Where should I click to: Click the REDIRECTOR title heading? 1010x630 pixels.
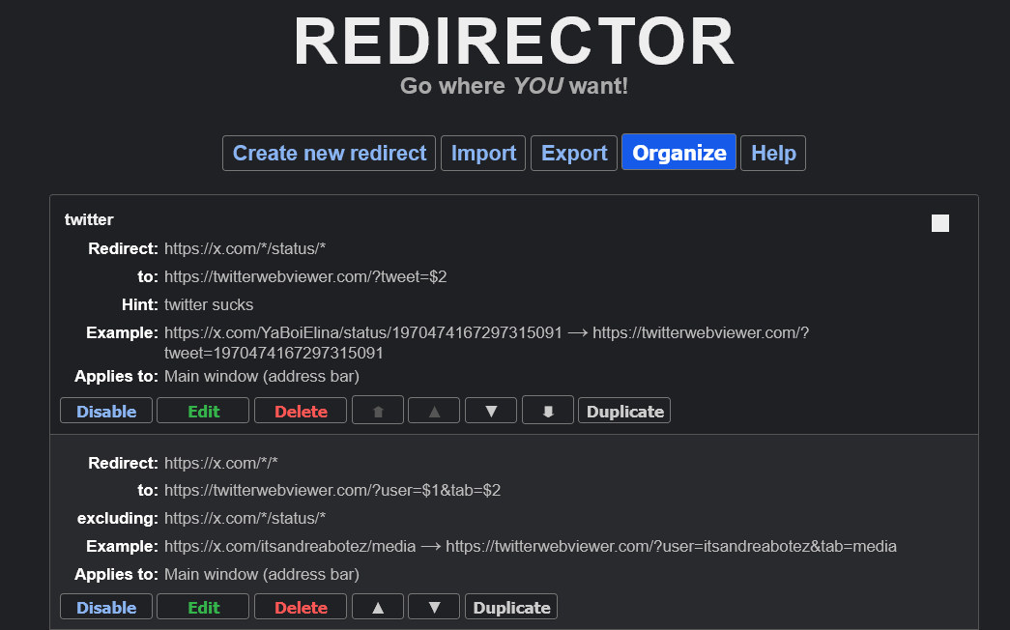coord(514,42)
